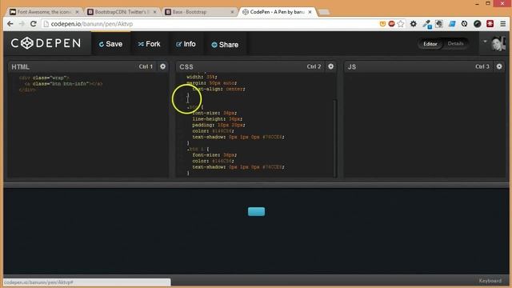Screen dimensions: 512x288
Task: Click the yellow shield extension icon
Action: [x=382, y=24]
